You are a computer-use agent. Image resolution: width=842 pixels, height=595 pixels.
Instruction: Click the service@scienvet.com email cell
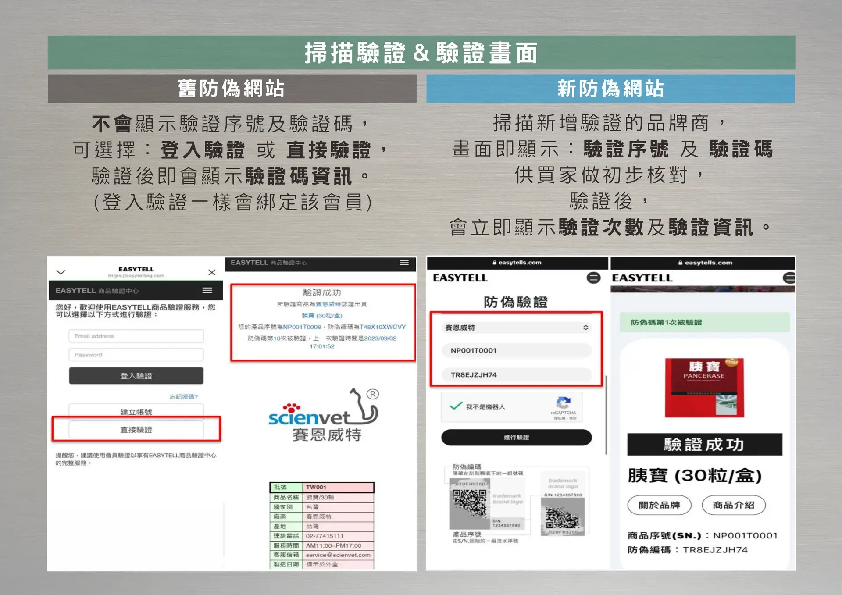point(338,555)
